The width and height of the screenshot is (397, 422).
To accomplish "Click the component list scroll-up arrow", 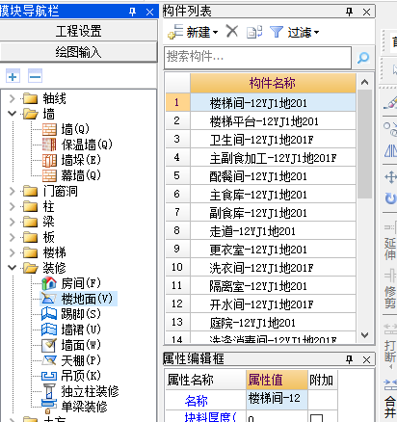I will click(x=364, y=82).
